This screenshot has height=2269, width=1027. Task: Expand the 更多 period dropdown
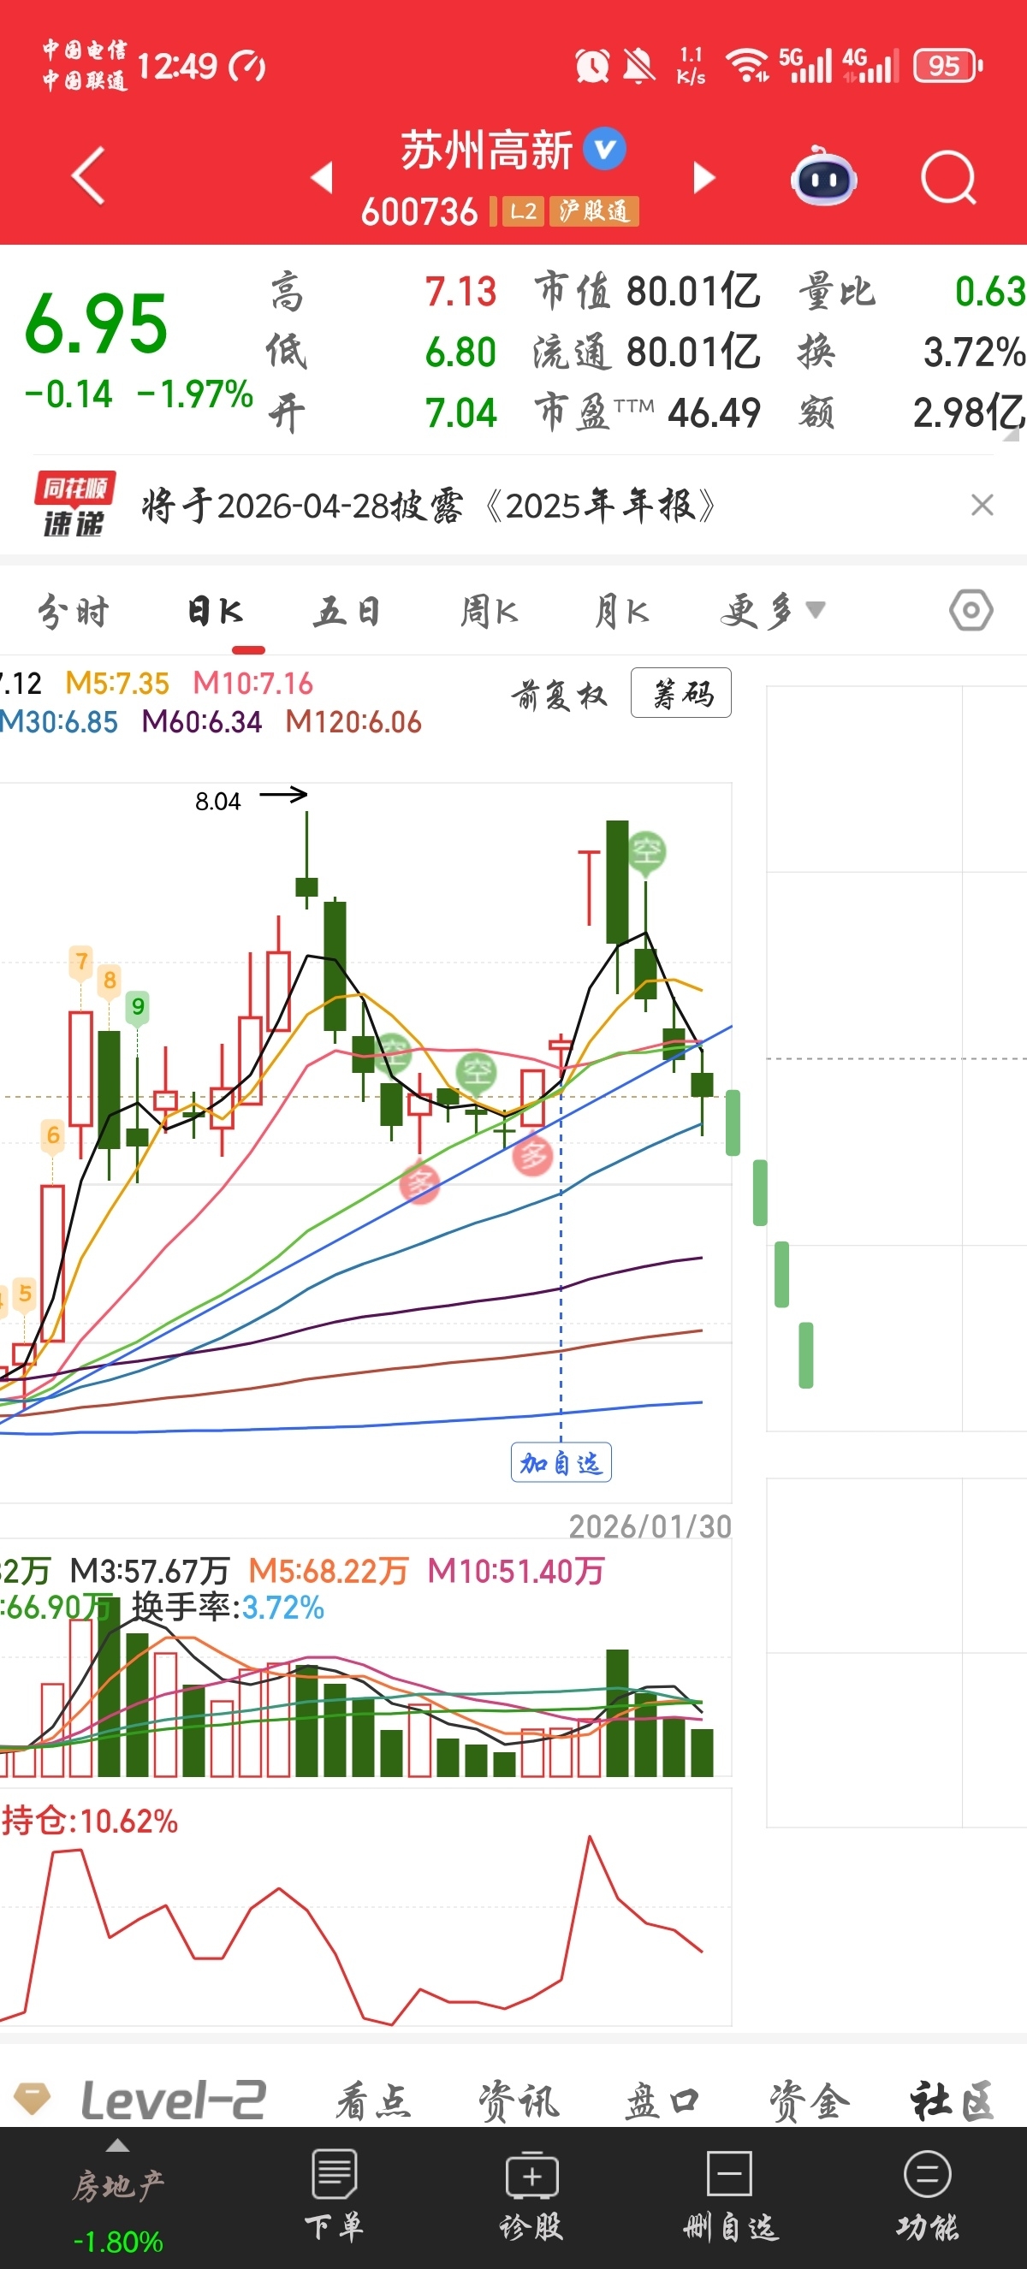773,611
